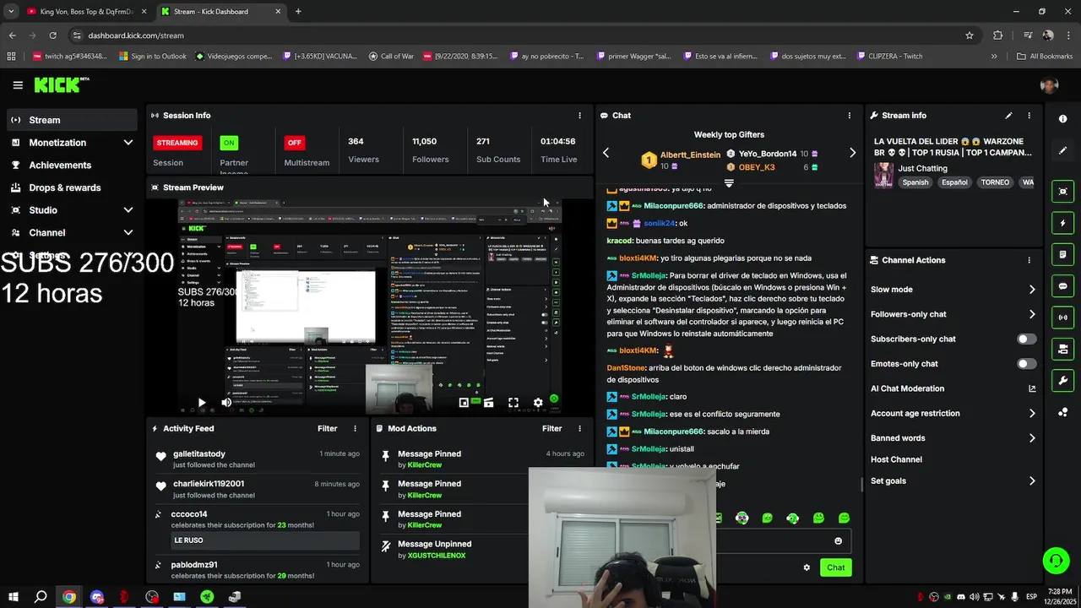Viewport: 1081px width, 608px height.
Task: Click Host Channel action
Action: pos(896,460)
